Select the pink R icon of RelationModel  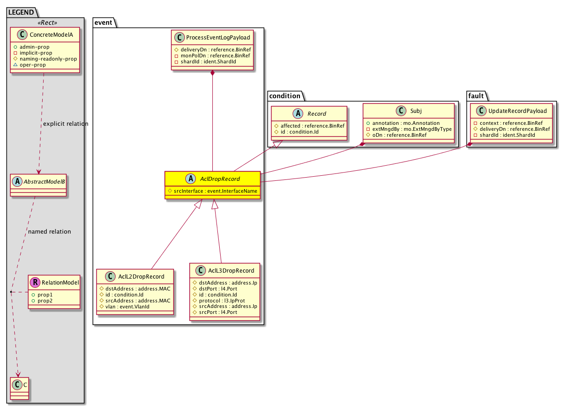35,282
